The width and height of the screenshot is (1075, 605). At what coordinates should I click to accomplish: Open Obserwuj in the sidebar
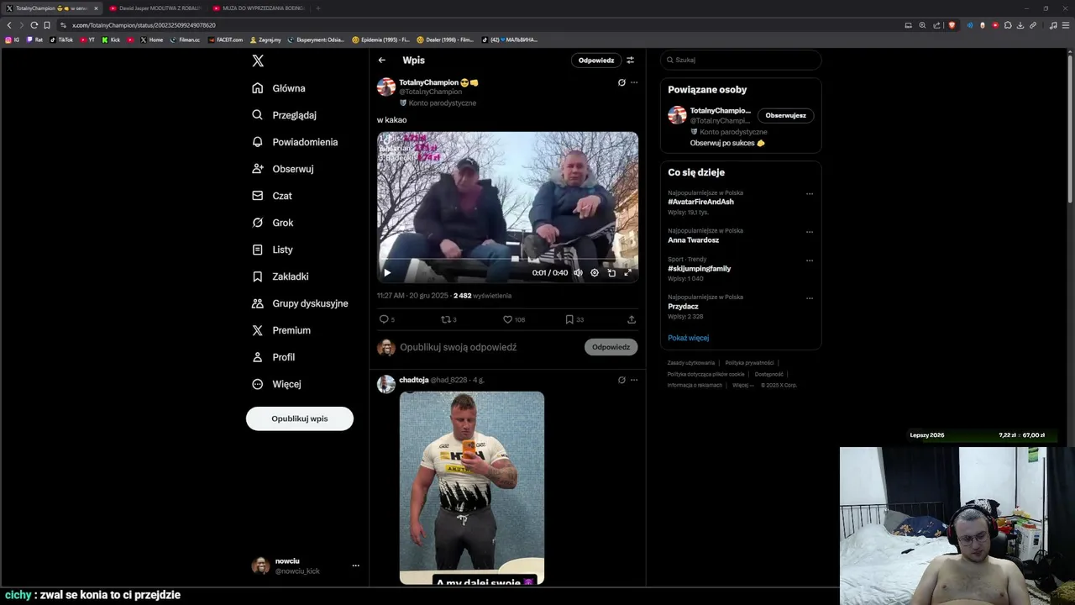pyautogui.click(x=283, y=169)
